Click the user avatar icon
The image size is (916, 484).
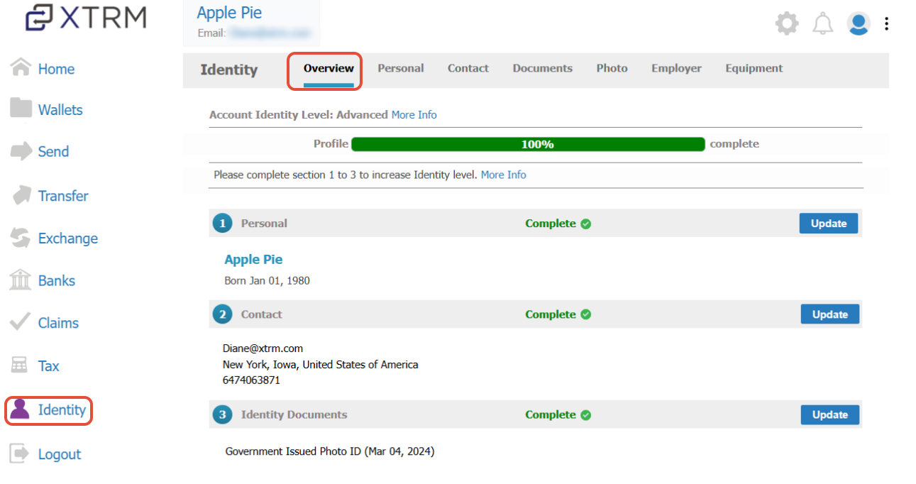[x=859, y=23]
